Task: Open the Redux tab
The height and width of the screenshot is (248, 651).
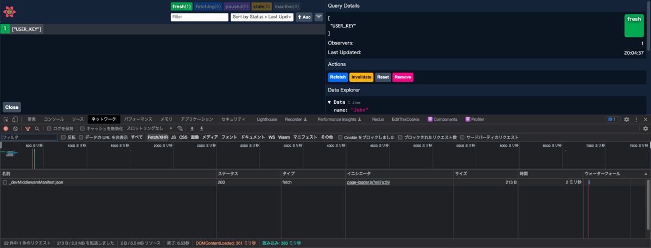Action: point(378,119)
